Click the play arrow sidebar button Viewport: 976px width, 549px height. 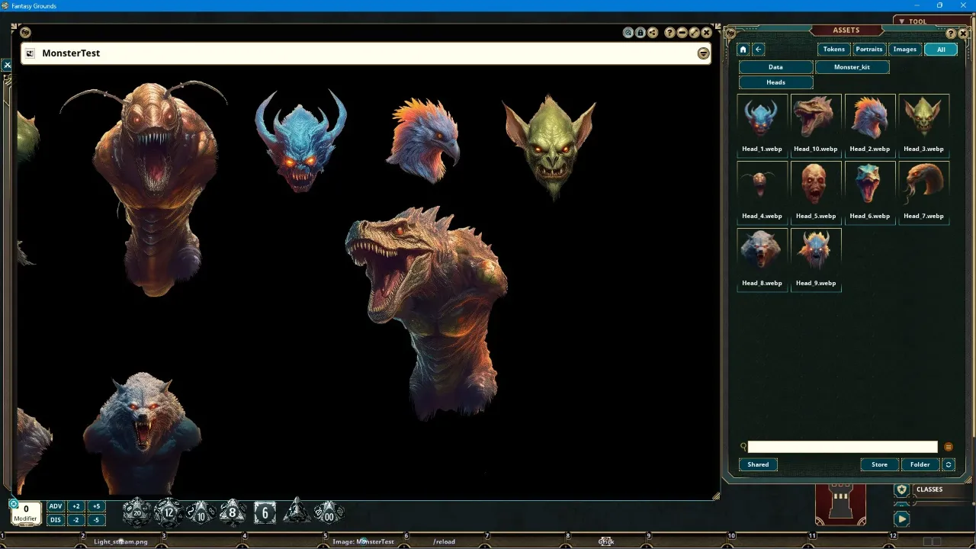(902, 518)
